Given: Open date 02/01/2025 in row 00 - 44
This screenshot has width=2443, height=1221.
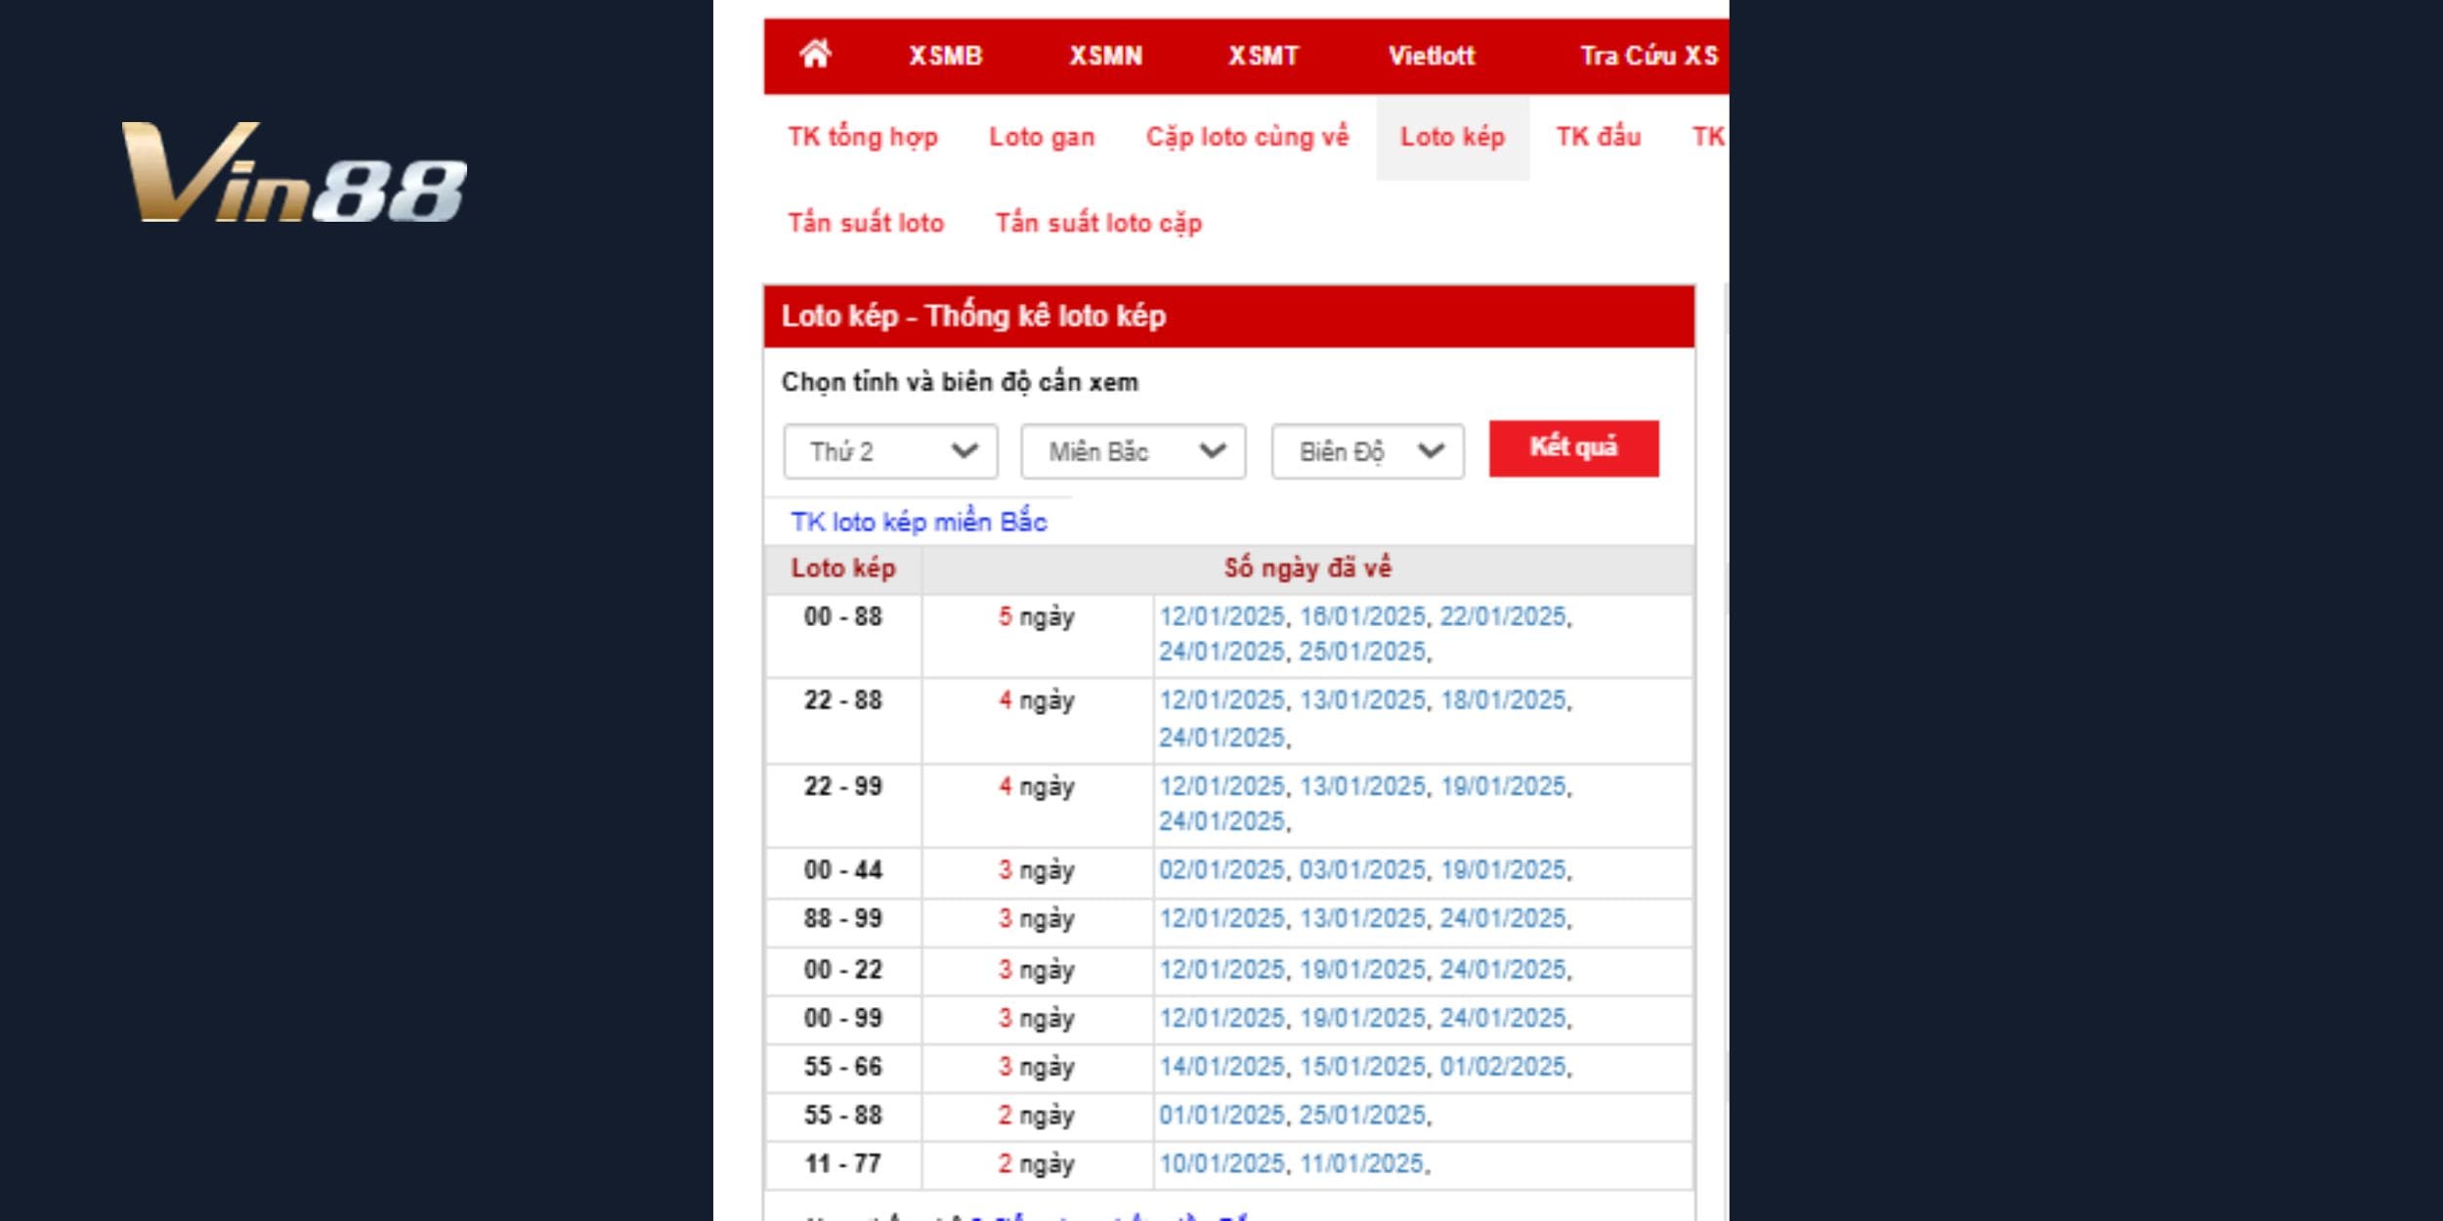Looking at the screenshot, I should (x=1222, y=870).
